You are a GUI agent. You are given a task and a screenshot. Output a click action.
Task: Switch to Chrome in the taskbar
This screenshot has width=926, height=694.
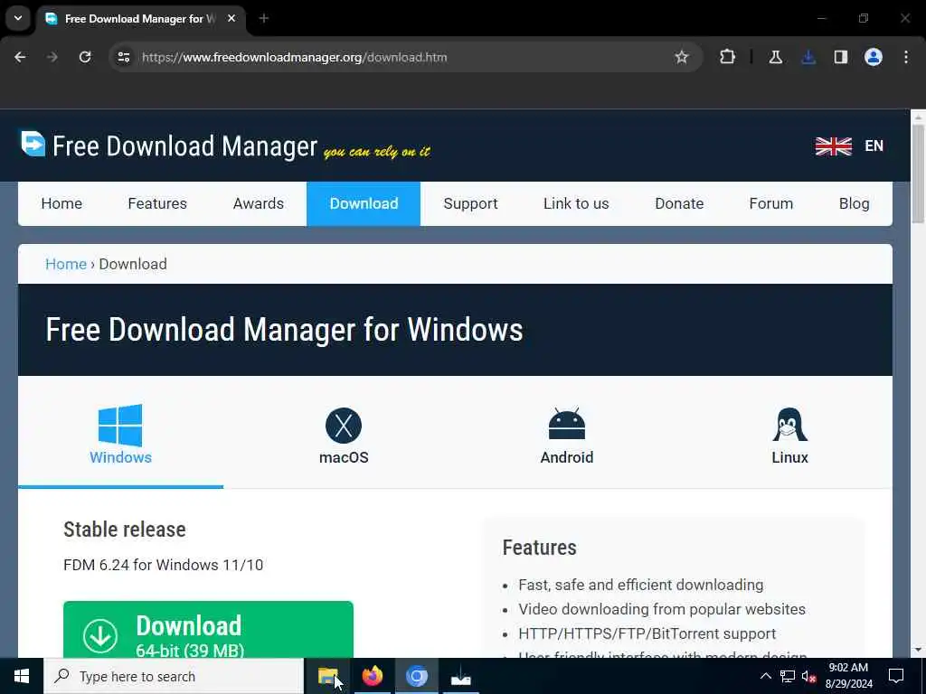click(416, 676)
